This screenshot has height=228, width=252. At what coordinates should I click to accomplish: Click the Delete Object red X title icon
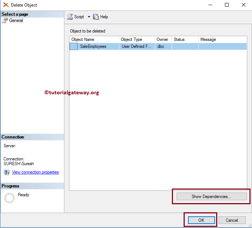click(x=6, y=5)
